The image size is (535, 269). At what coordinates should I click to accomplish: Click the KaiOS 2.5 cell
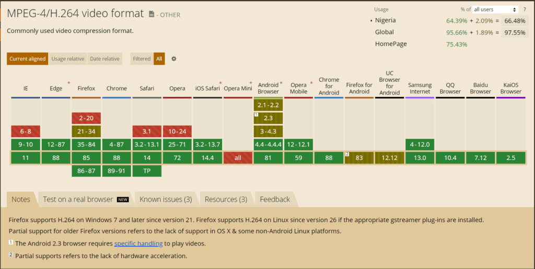[511, 158]
